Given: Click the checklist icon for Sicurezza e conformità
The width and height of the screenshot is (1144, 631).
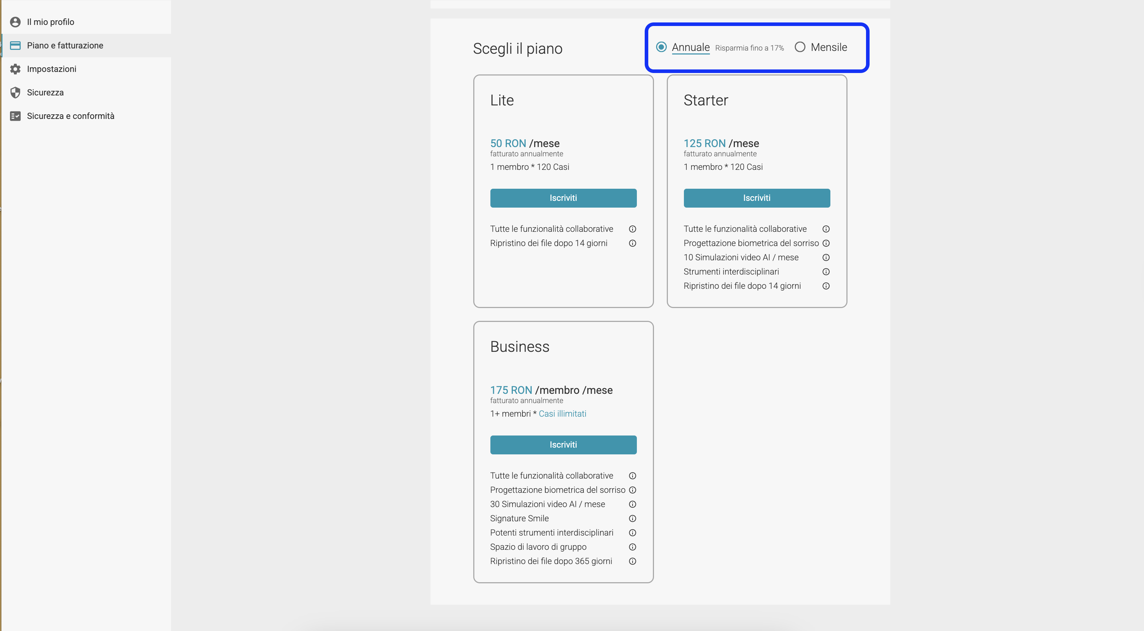Looking at the screenshot, I should pyautogui.click(x=15, y=116).
